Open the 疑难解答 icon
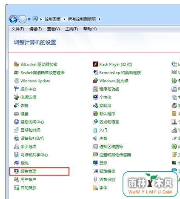Viewport: 180px width, 199px height. point(95,171)
